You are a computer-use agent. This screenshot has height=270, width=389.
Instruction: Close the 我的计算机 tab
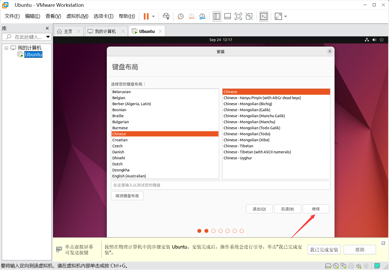(x=123, y=31)
